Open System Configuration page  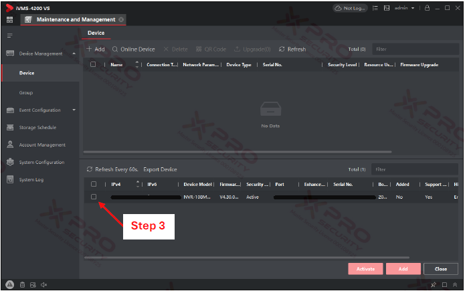point(41,163)
